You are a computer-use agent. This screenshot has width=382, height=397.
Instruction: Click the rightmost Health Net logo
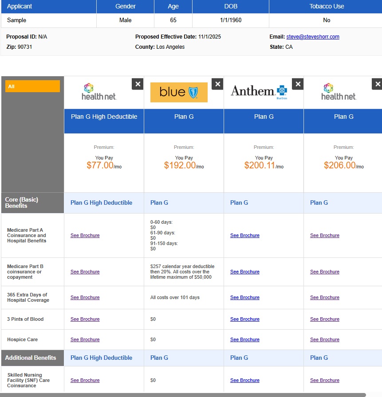[339, 92]
